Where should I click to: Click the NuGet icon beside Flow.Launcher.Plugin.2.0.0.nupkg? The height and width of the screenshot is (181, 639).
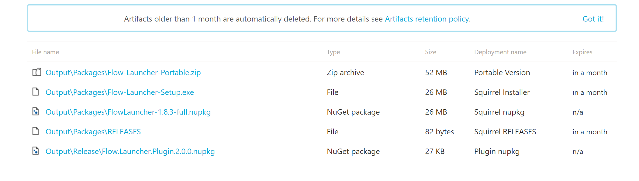click(36, 151)
